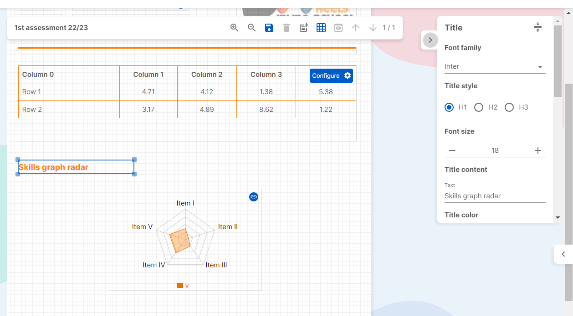Click the Title content text field
573x316 pixels.
click(495, 196)
